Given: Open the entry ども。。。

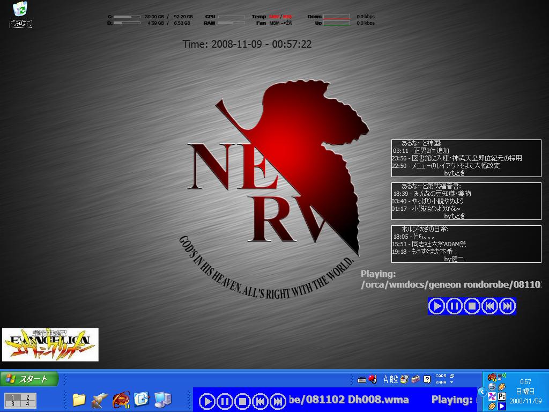Looking at the screenshot, I should (x=424, y=237).
